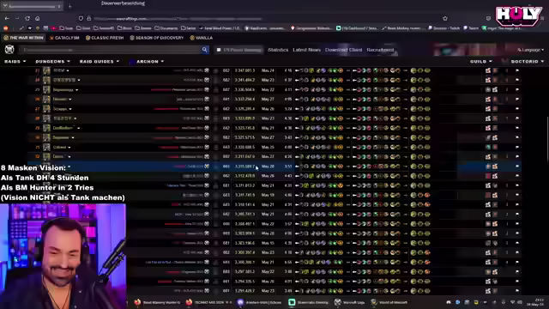Click the far-right arrow in rank 24 row
This screenshot has height=309, width=549.
click(x=517, y=80)
